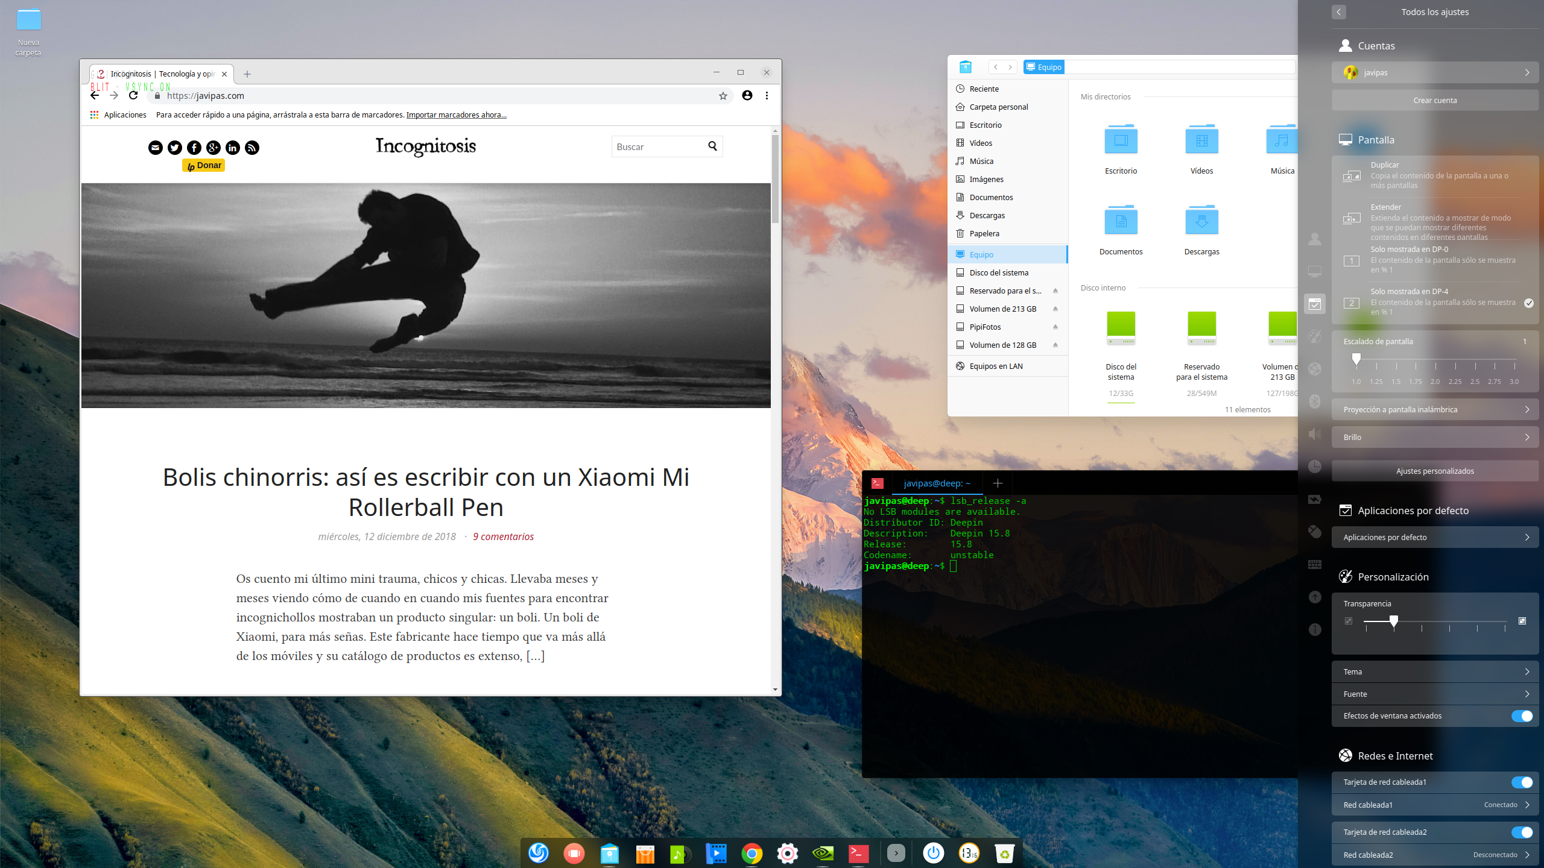Open terminal new tab plus button

coord(998,483)
